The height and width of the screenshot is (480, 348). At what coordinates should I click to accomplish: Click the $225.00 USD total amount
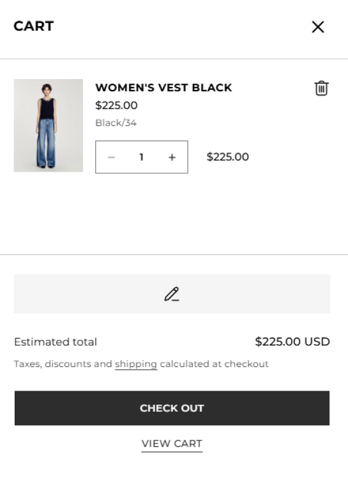coord(292,341)
